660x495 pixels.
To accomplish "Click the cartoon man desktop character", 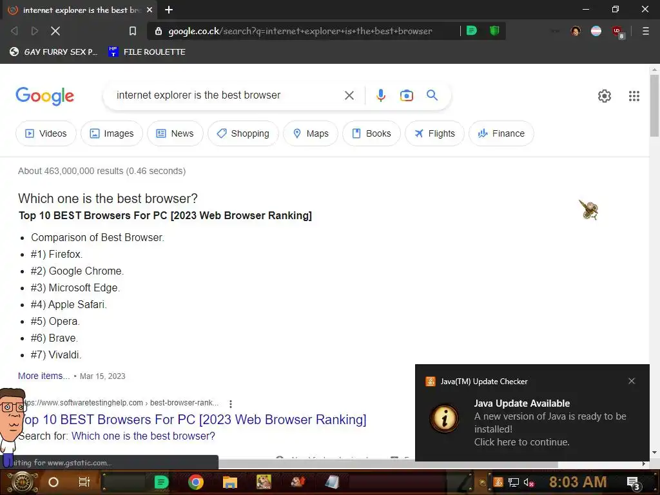I will coord(12,427).
